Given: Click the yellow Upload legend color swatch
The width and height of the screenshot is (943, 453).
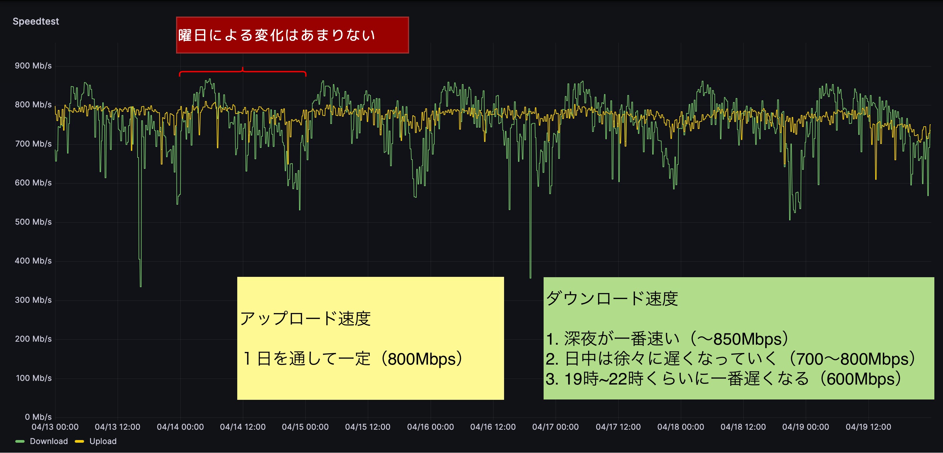Looking at the screenshot, I should tap(79, 441).
